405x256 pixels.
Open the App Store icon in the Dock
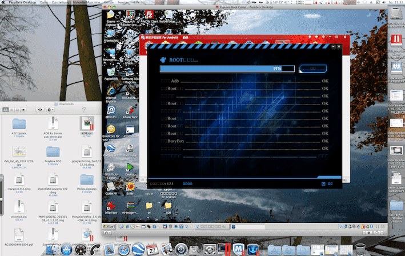[67, 250]
